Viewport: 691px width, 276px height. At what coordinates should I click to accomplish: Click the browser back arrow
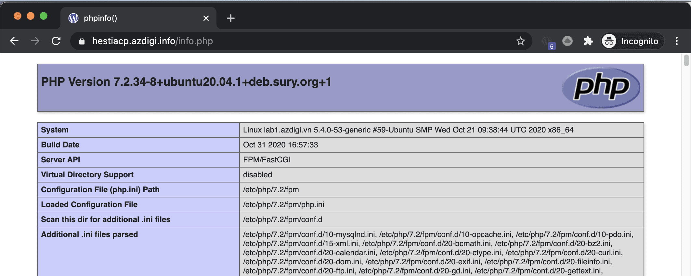click(x=14, y=41)
